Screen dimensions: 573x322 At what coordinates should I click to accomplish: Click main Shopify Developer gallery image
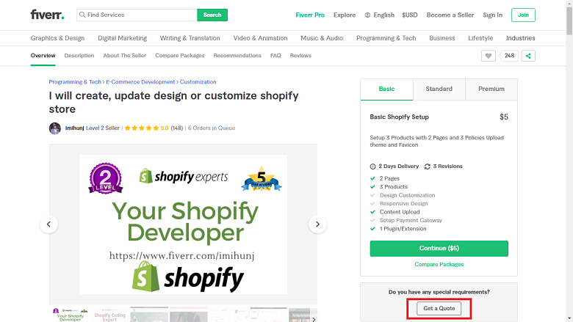(184, 224)
